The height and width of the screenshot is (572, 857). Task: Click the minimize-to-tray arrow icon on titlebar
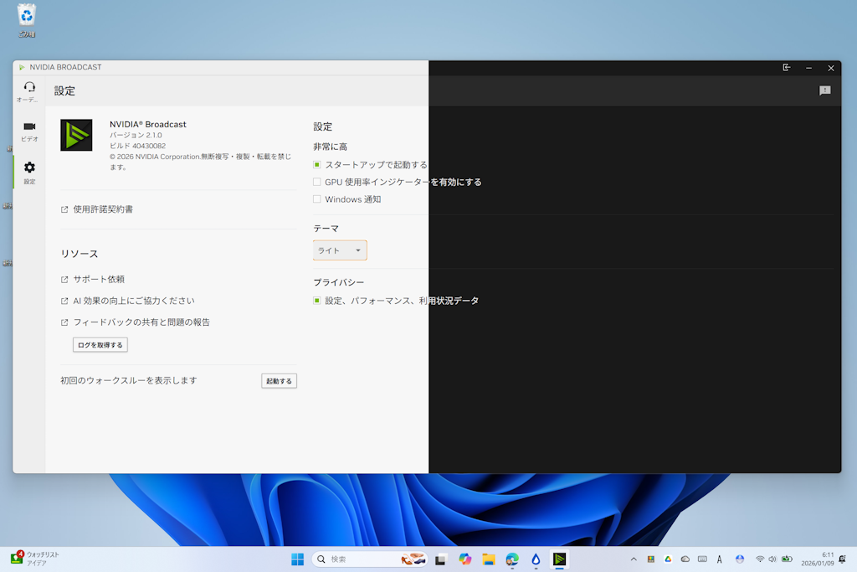[786, 68]
